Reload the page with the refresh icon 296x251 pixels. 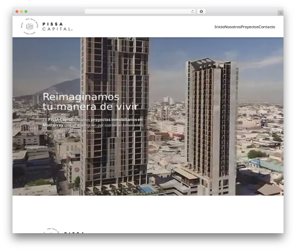192,12
